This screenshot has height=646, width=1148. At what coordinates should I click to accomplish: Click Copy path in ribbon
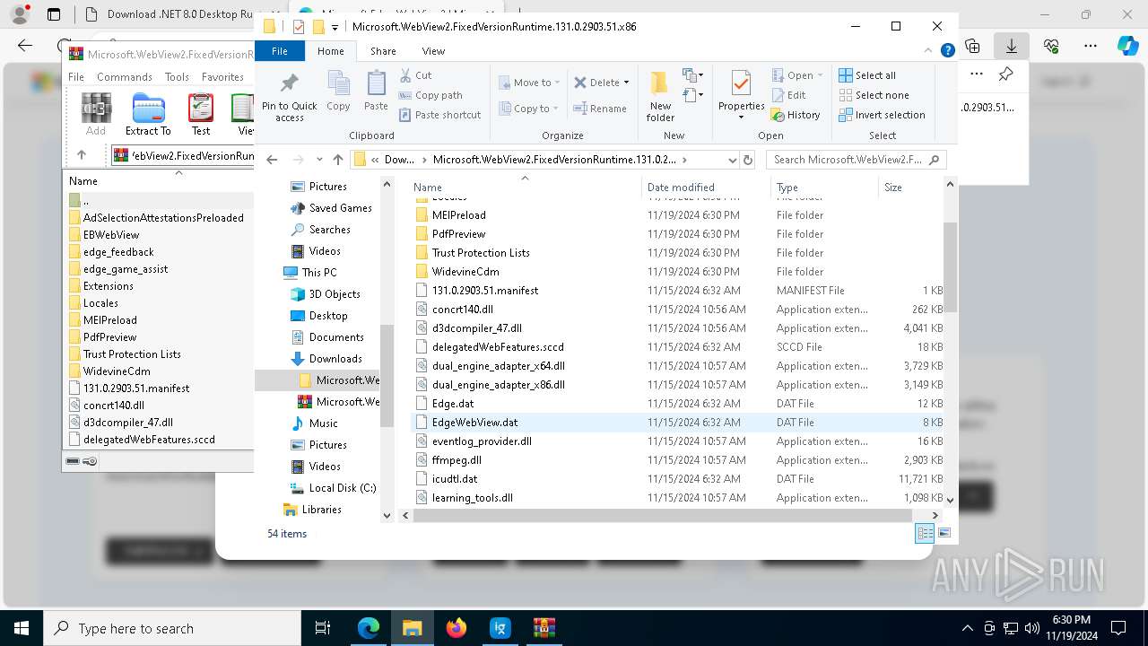click(430, 95)
